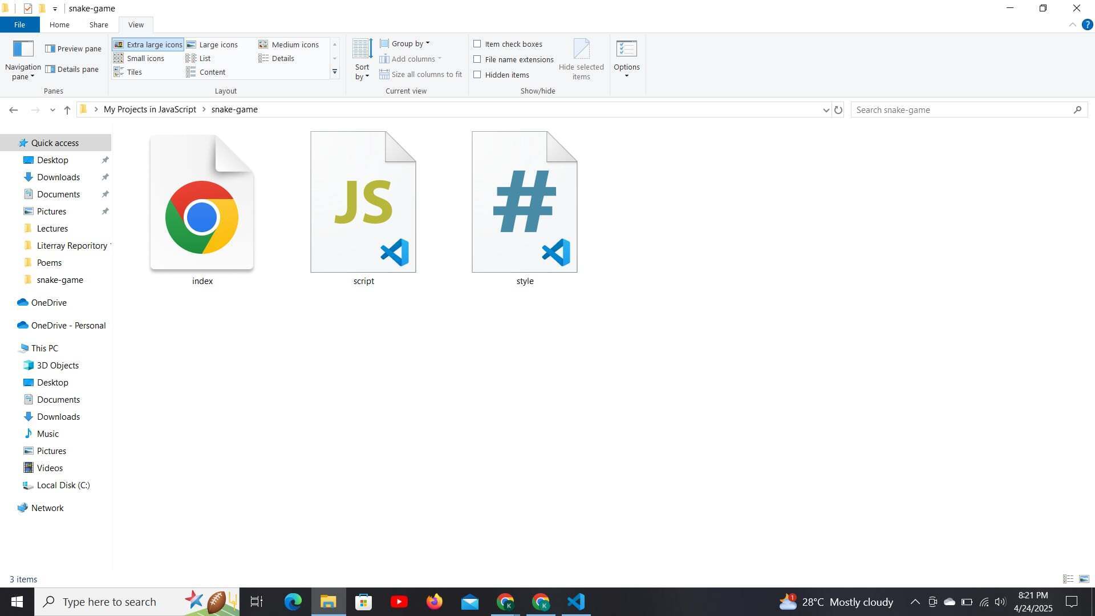Viewport: 1095px width, 616px height.
Task: Switch to the Share ribbon tab
Action: (x=99, y=25)
